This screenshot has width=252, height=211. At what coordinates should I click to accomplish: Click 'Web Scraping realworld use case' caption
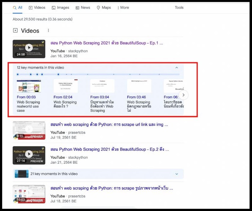click(x=28, y=106)
